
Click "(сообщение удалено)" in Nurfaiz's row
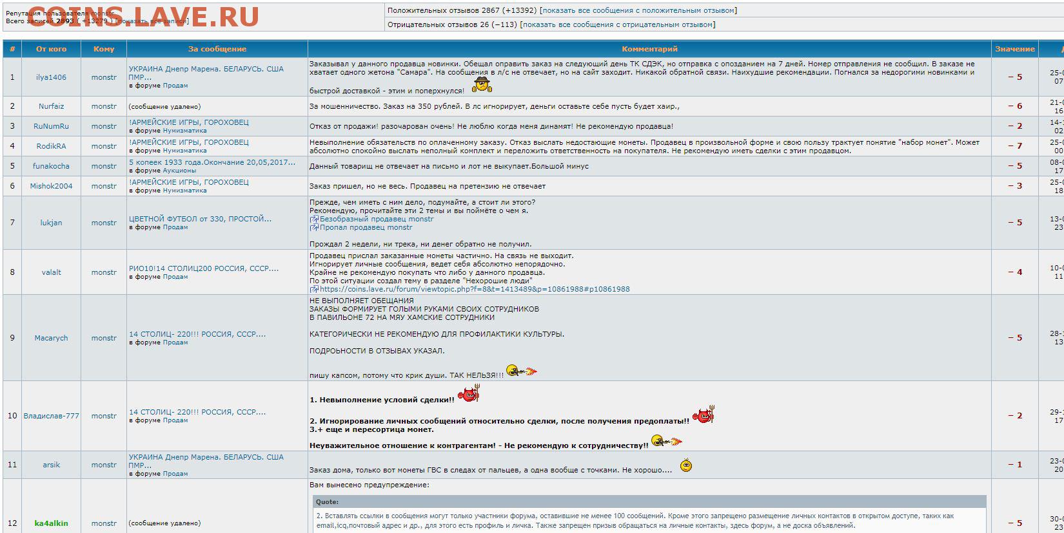[x=164, y=106]
